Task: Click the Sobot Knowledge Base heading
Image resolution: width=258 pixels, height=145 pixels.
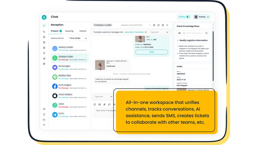Action: click(x=188, y=26)
